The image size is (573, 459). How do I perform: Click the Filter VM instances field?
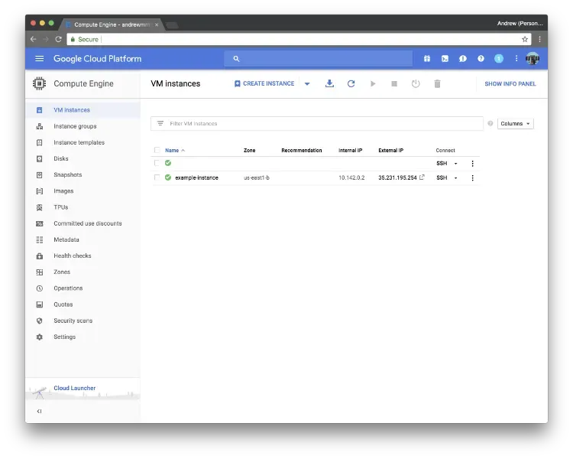coord(321,123)
